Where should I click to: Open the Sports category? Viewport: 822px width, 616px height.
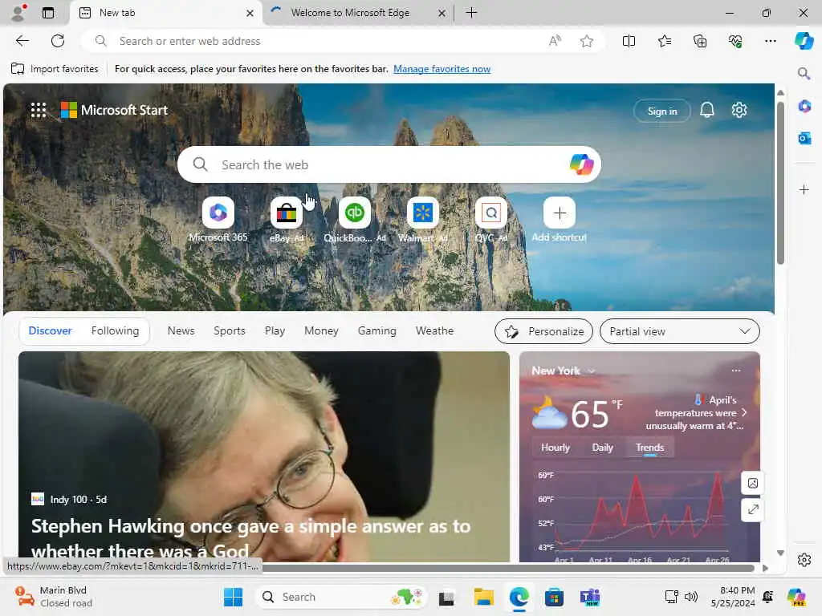click(x=229, y=331)
